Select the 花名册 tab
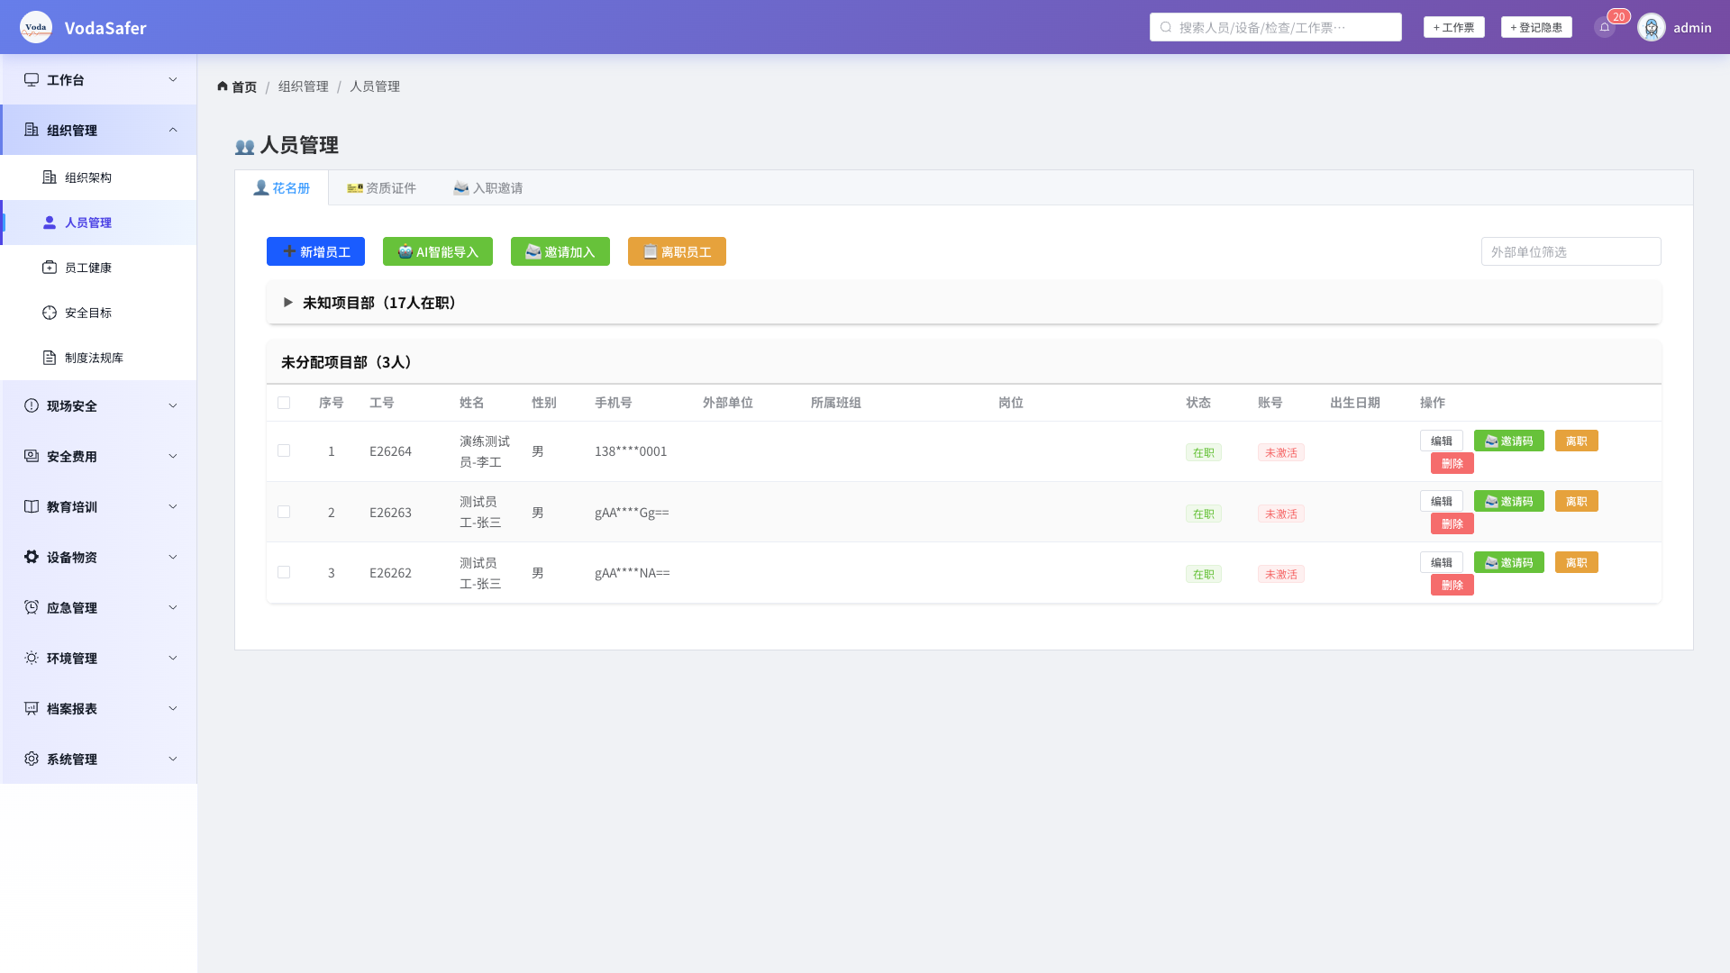This screenshot has width=1730, height=973. [281, 187]
